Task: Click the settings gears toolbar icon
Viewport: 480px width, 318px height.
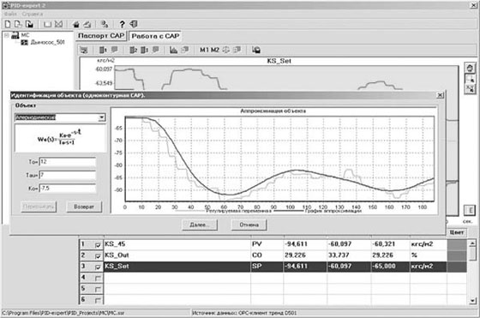Action: click(x=105, y=24)
